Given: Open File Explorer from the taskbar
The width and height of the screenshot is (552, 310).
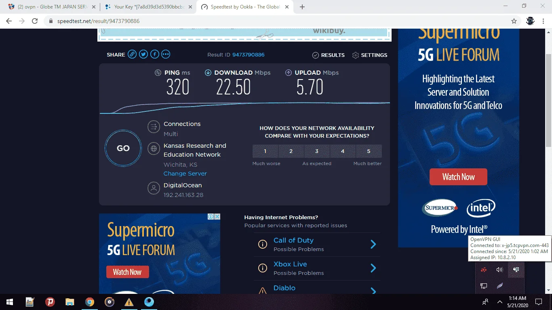Looking at the screenshot, I should point(70,302).
